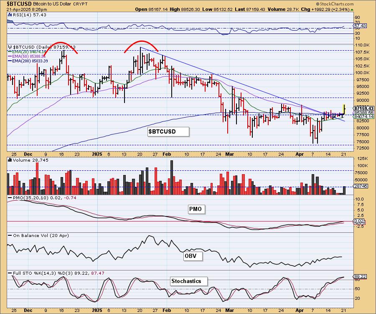Click the 50000 volume axis label

pos(362,180)
